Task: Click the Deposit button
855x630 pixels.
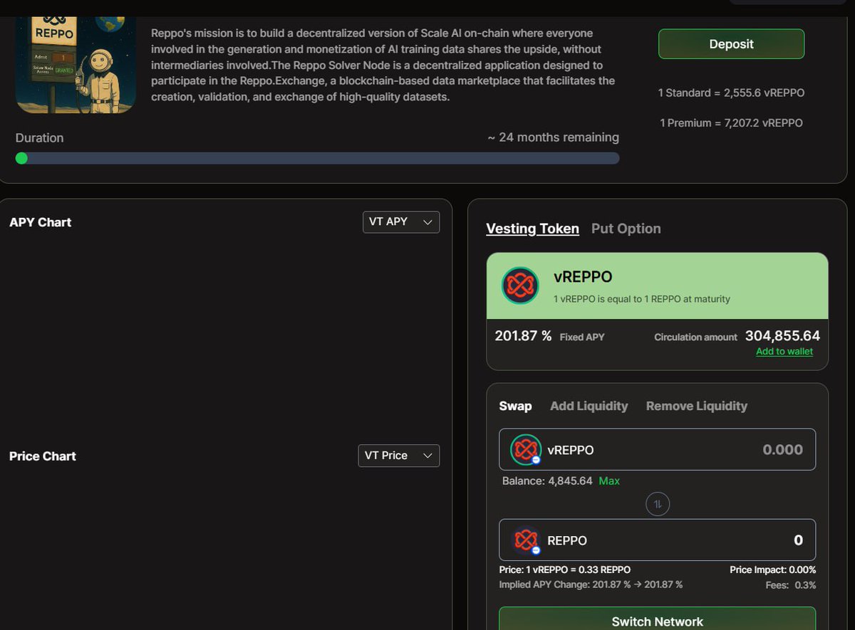Action: 731,44
